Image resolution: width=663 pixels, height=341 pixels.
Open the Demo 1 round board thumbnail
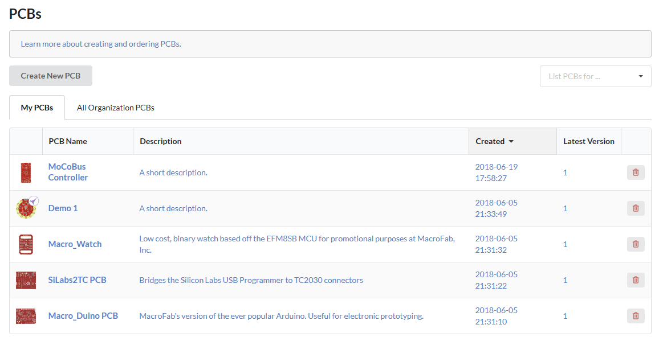(26, 208)
